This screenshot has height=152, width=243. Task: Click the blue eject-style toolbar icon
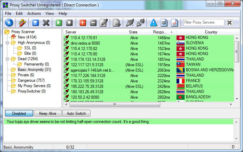pyautogui.click(x=9, y=23)
